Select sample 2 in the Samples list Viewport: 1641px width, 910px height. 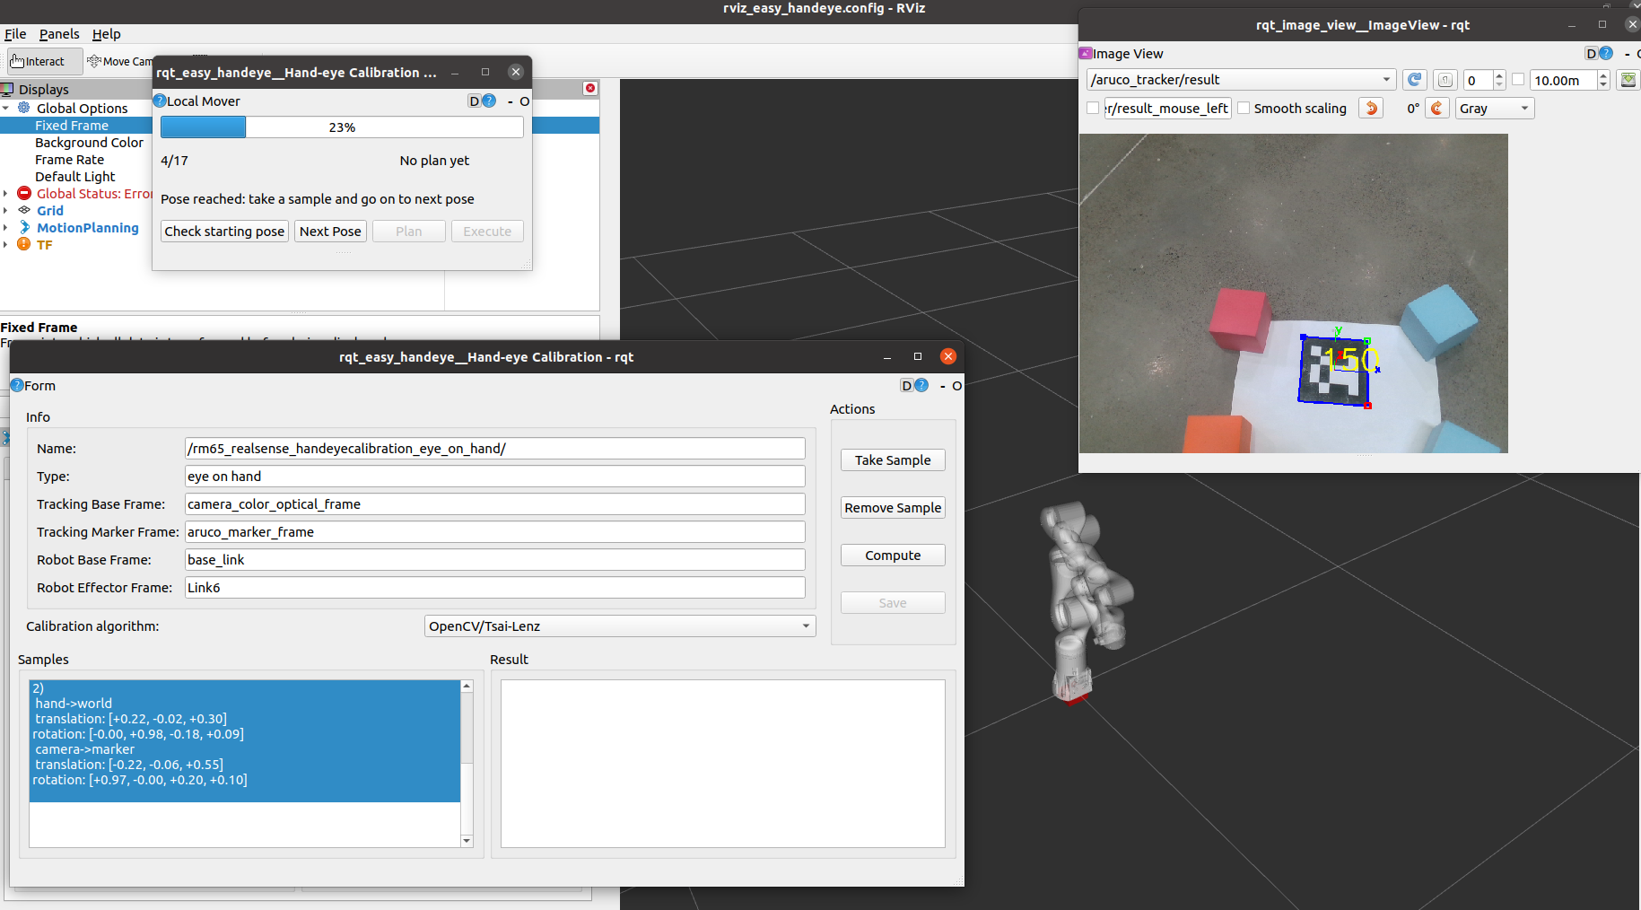[x=245, y=741]
